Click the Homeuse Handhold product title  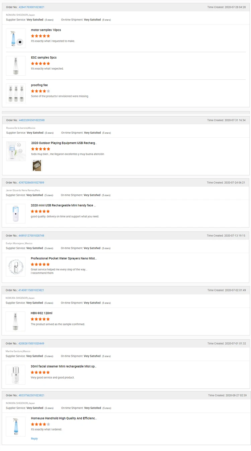64,418
